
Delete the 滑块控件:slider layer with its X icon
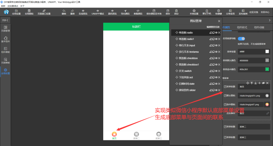(219, 90)
